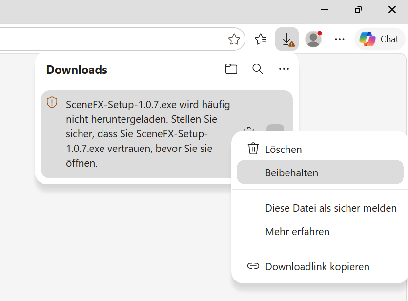The image size is (408, 301).
Task: Minimize the browser window
Action: point(325,10)
